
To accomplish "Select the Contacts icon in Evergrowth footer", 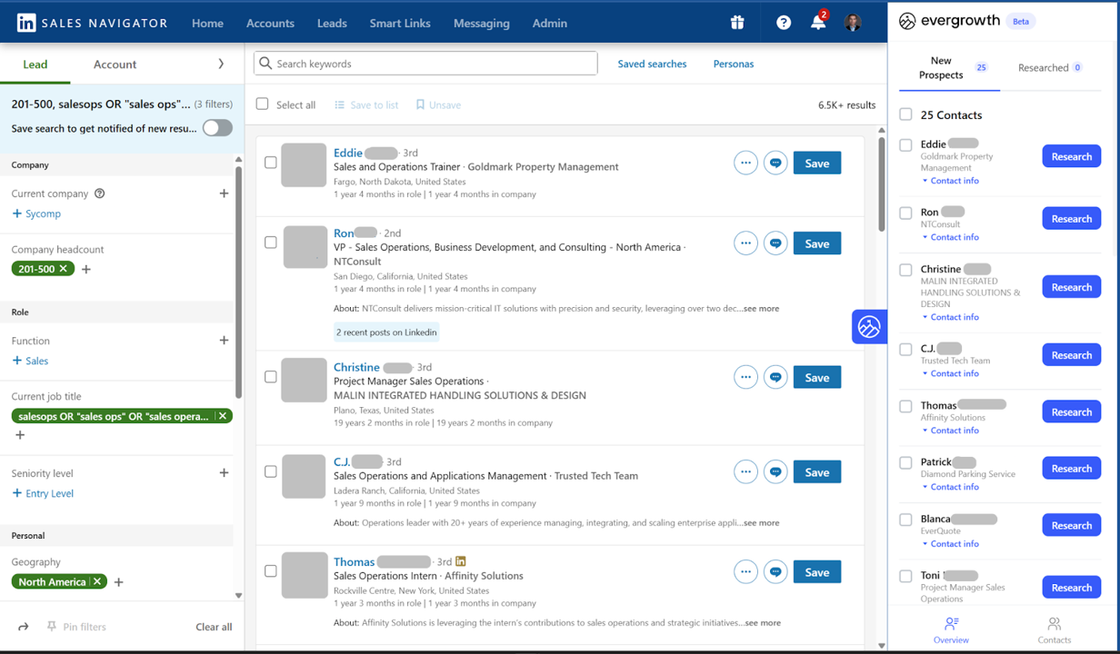I will tap(1053, 628).
